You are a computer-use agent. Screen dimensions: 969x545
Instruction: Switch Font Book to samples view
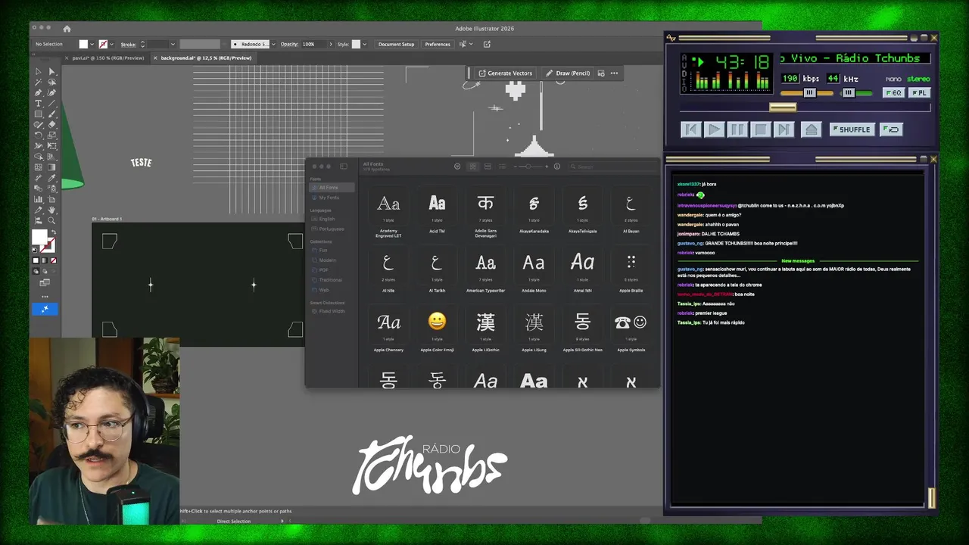(488, 167)
